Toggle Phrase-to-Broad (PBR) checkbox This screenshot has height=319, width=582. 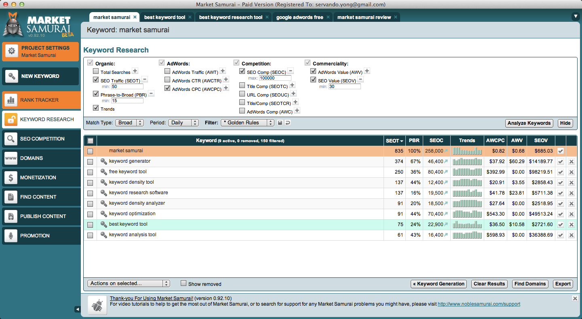coord(96,94)
